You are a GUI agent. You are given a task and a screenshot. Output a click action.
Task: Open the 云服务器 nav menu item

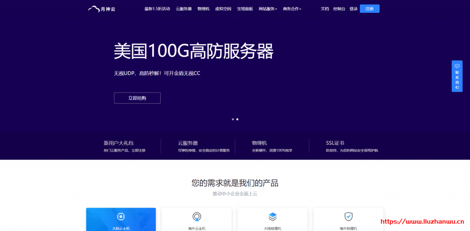[184, 9]
